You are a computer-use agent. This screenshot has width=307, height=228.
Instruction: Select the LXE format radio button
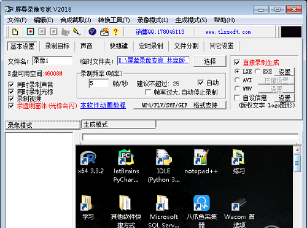pos(237,71)
